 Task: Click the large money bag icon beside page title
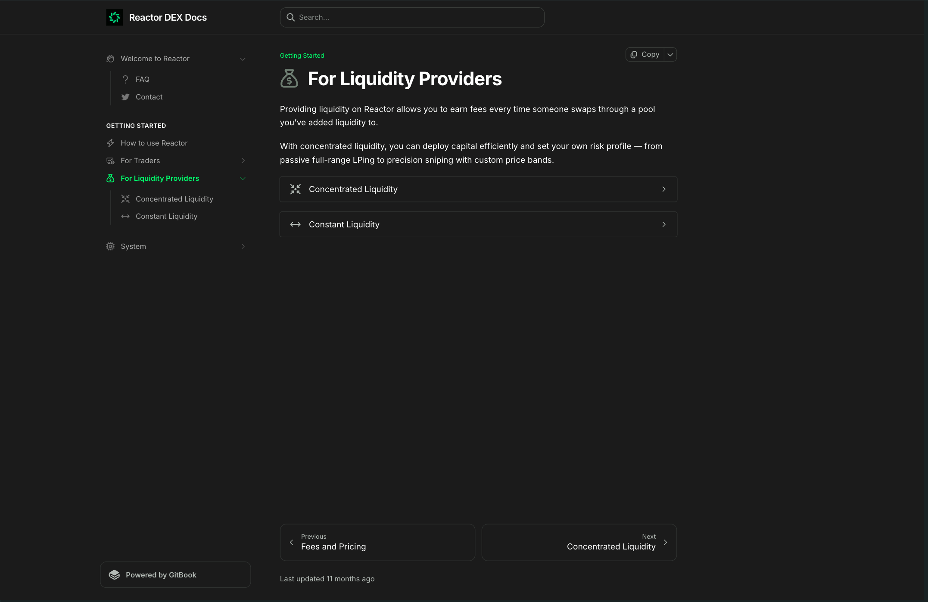click(x=289, y=78)
